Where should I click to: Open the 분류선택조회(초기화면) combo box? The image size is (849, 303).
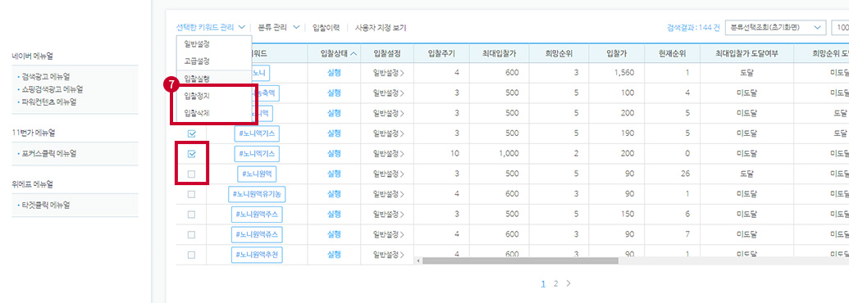[775, 28]
